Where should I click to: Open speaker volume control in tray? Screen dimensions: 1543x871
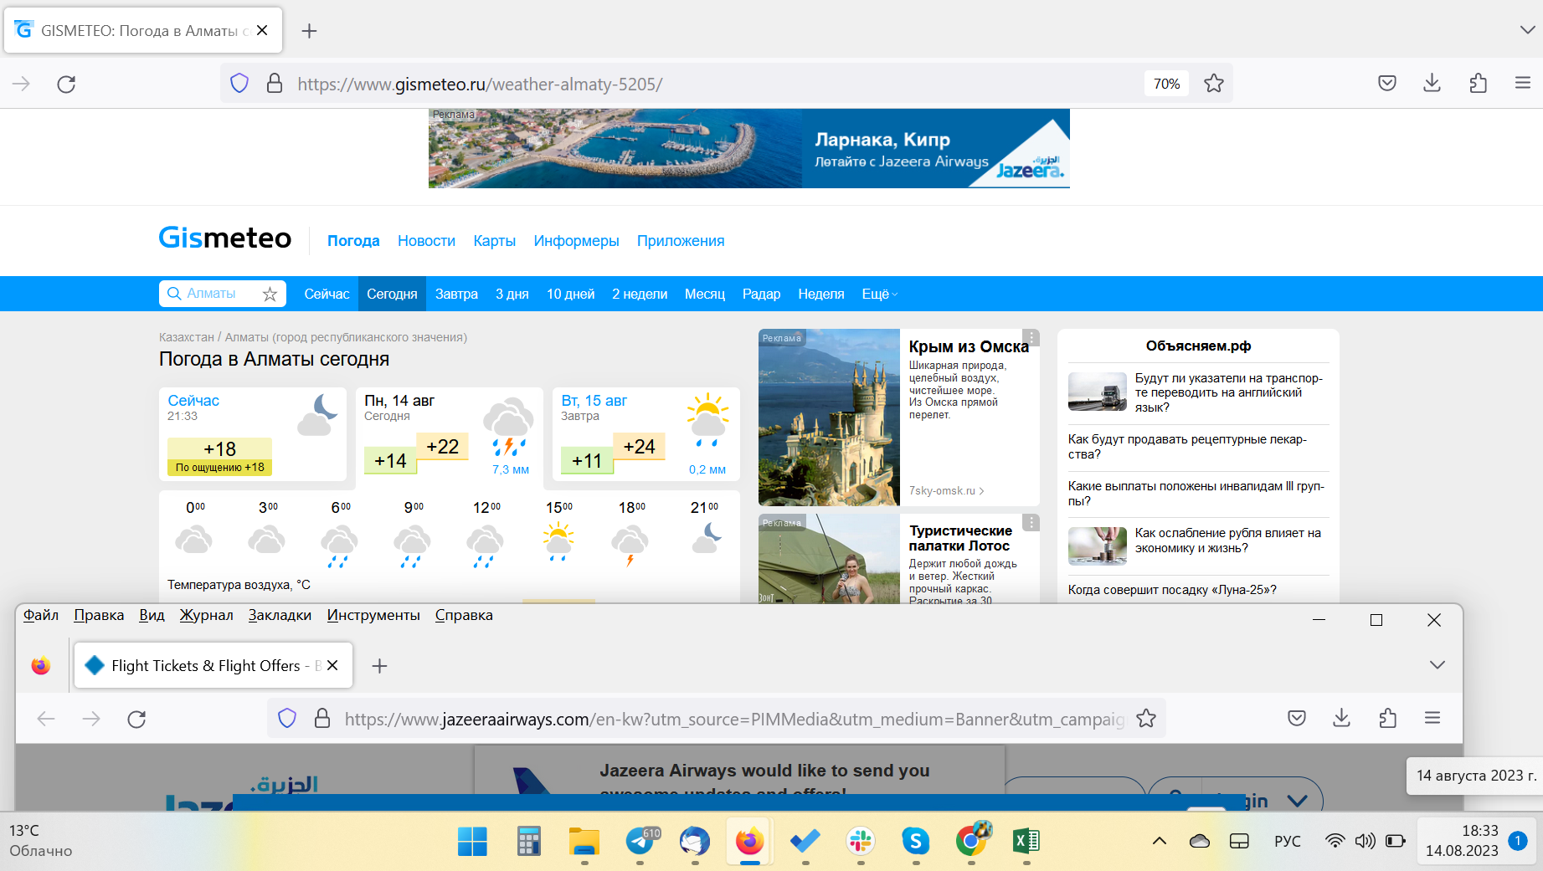1365,841
